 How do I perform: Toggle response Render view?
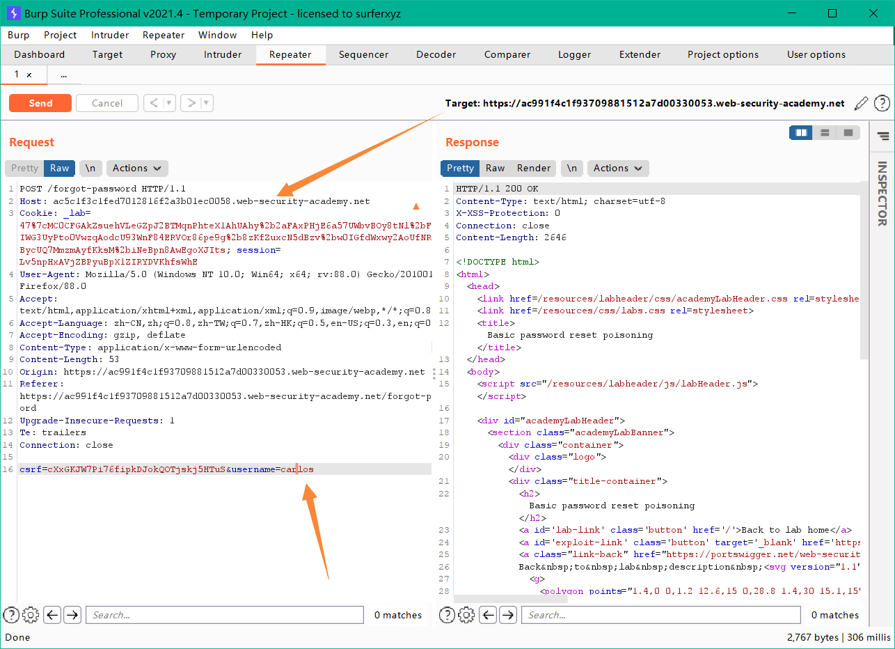pos(534,168)
